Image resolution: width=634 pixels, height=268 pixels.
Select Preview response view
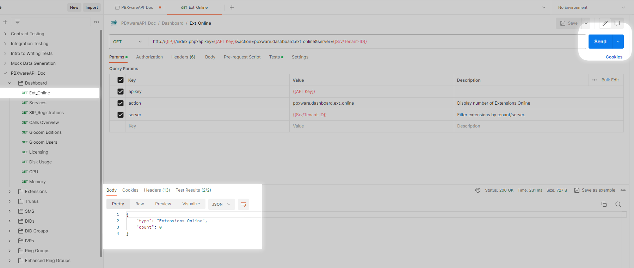pos(163,204)
